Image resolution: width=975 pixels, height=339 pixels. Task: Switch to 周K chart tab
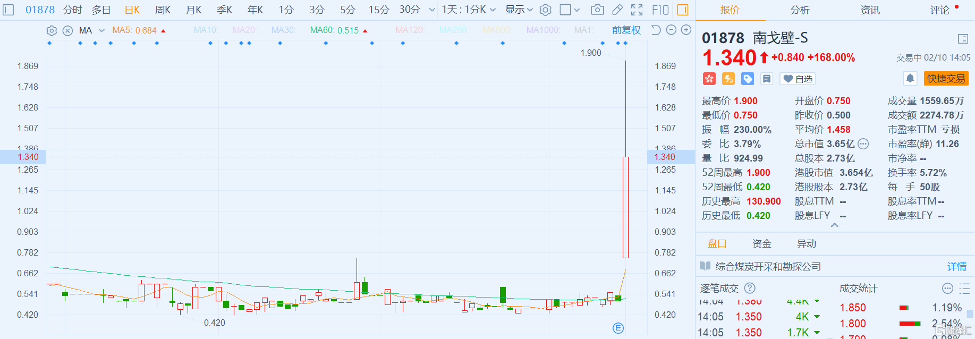point(163,10)
